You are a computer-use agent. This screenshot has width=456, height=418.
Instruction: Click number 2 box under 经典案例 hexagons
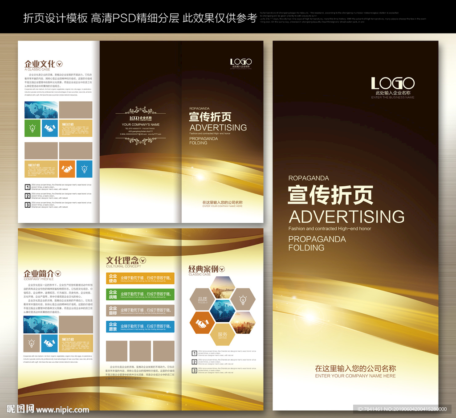pos(194,362)
